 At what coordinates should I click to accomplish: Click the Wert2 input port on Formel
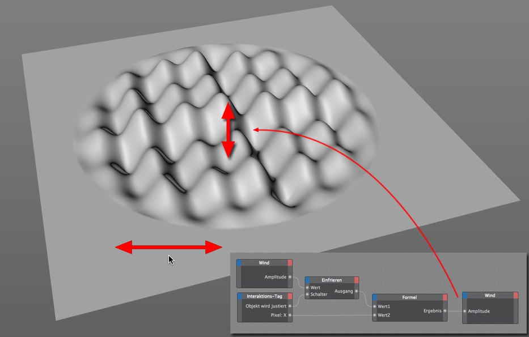click(375, 315)
